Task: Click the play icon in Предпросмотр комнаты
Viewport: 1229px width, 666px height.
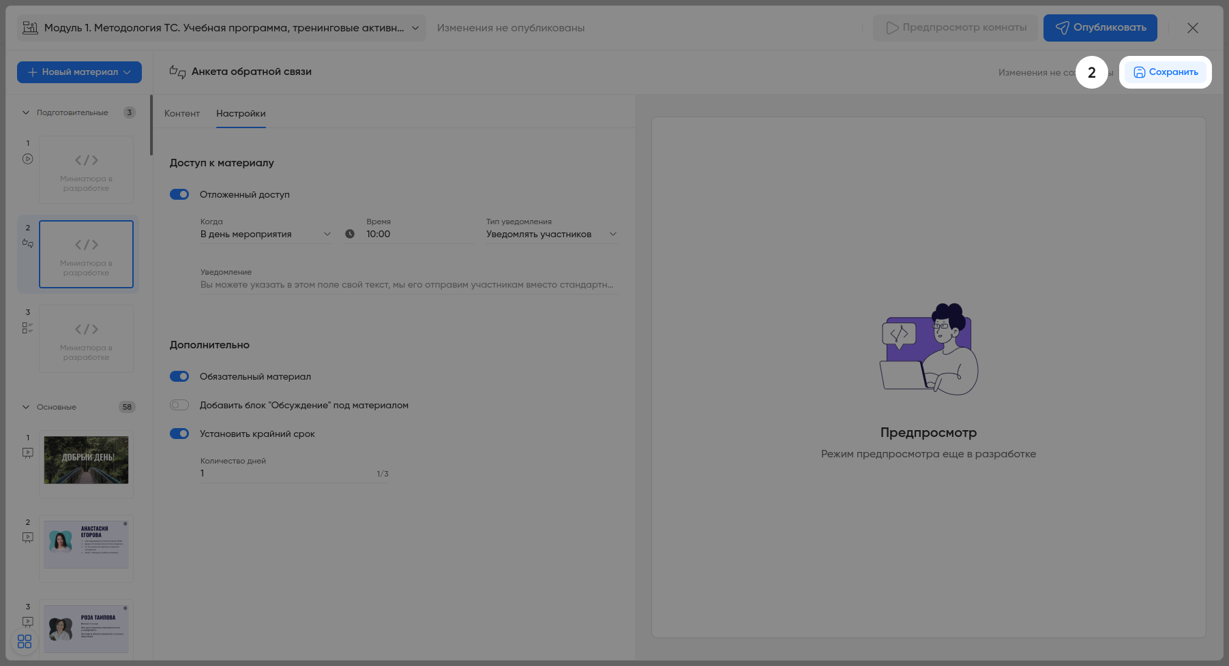Action: (x=892, y=28)
